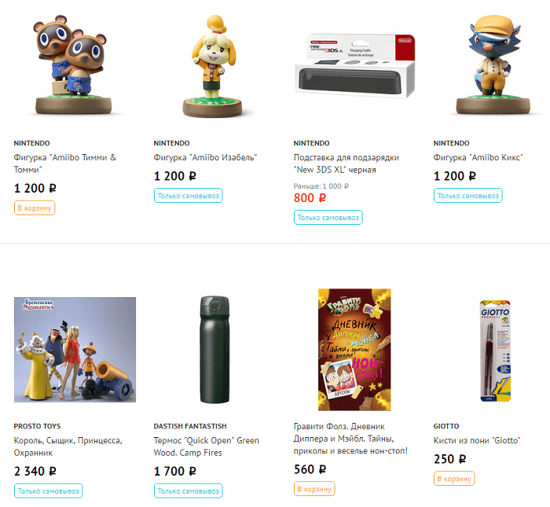Open the Amiibo Тимми & Томми figure image
This screenshot has height=507, width=550.
coord(73,65)
